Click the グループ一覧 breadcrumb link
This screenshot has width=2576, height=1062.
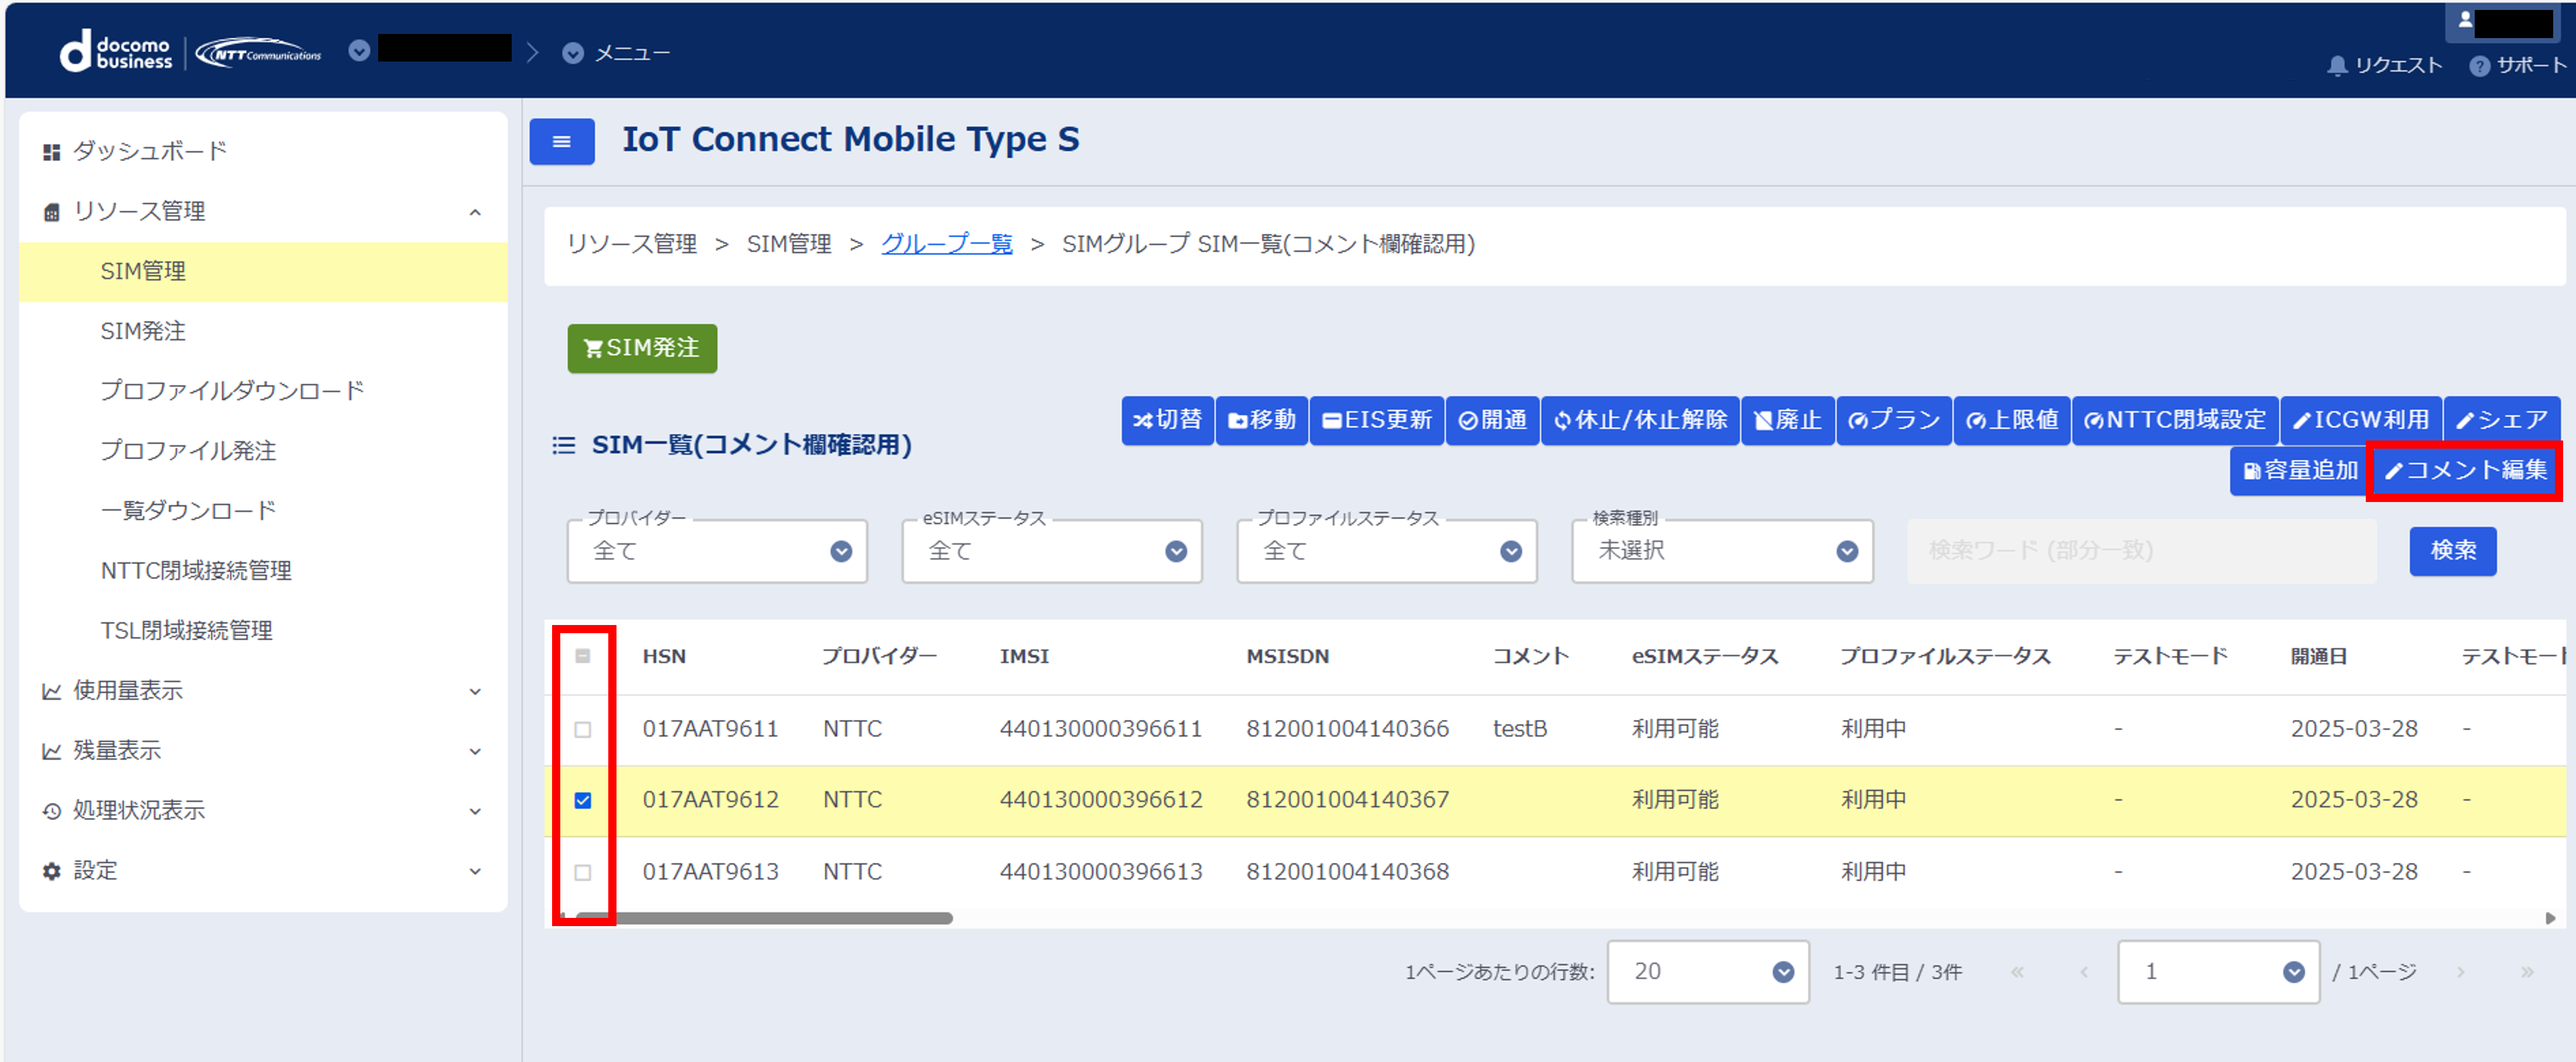point(946,244)
